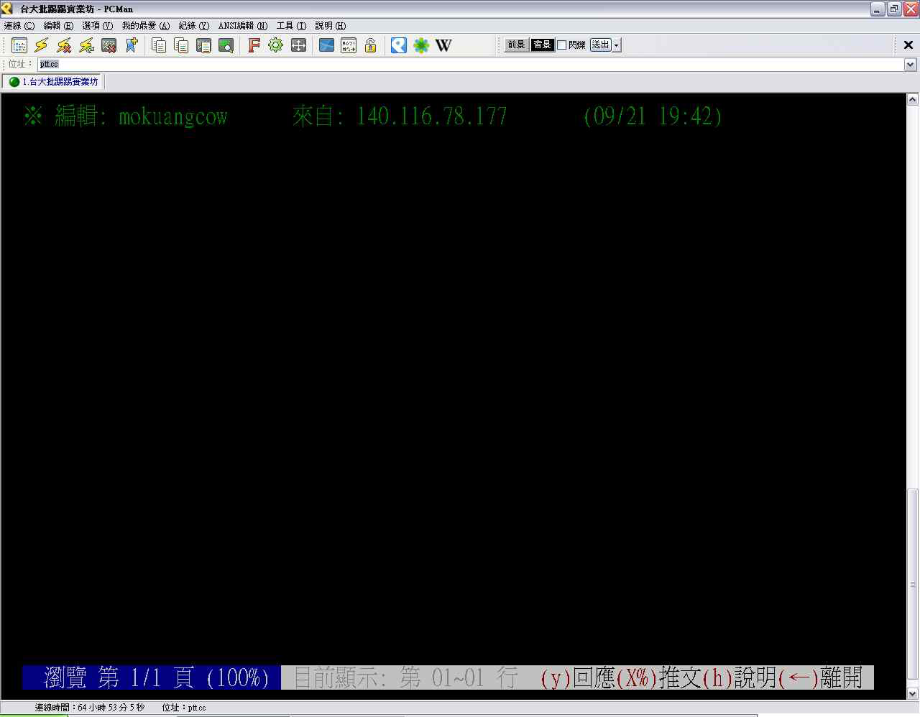920x717 pixels.
Task: Select the 1.台大批踢踢實業坊 tab
Action: [x=54, y=82]
